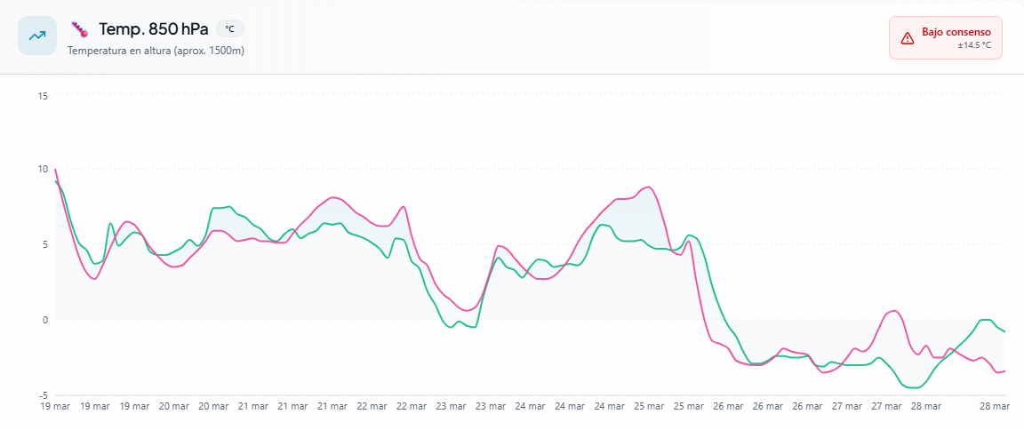Click pink line's highest peak near 25 mar
The image size is (1024, 430).
649,187
